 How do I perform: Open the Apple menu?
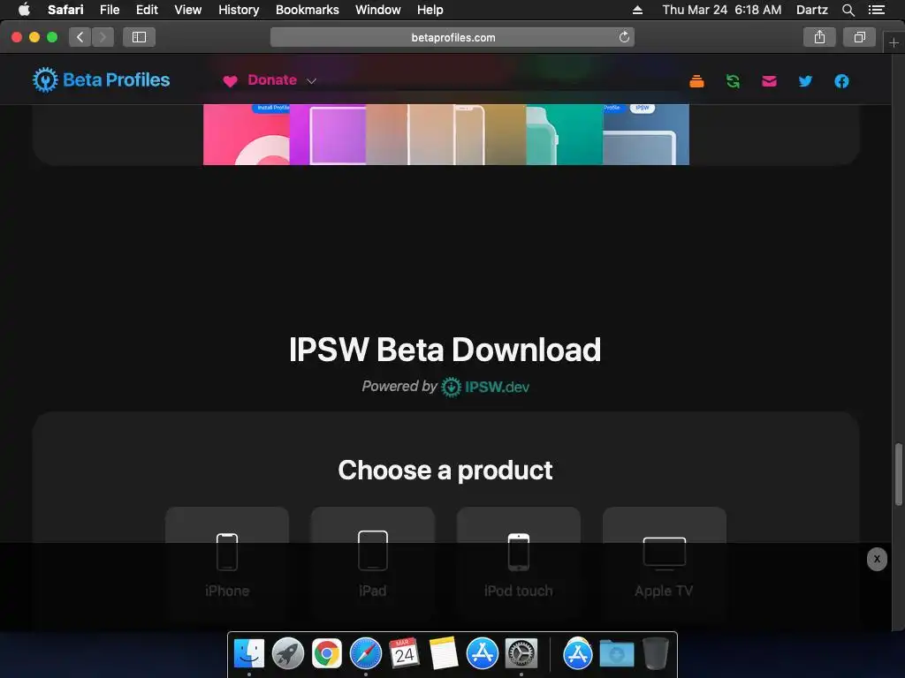point(24,10)
